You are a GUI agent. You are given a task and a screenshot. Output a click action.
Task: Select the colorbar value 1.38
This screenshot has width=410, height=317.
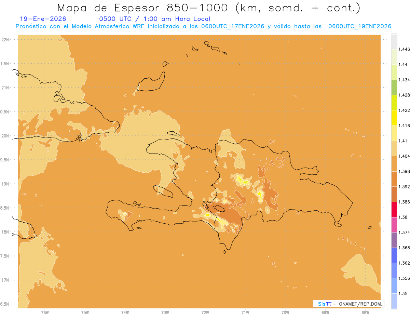click(x=403, y=217)
